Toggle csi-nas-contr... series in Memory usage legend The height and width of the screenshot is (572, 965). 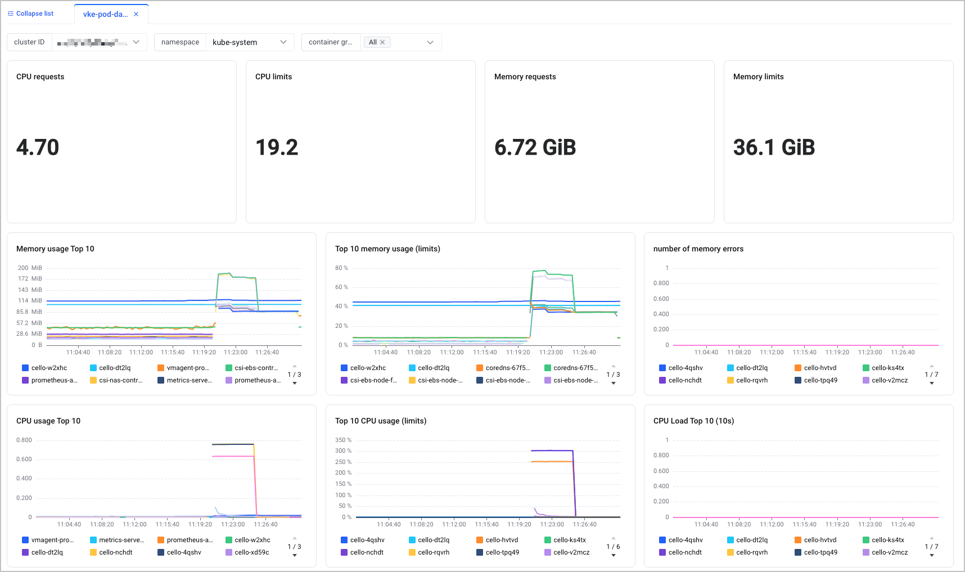(116, 380)
